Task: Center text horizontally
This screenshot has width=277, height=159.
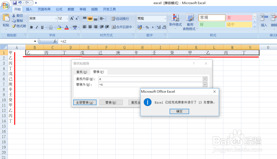Action: pyautogui.click(x=90, y=27)
